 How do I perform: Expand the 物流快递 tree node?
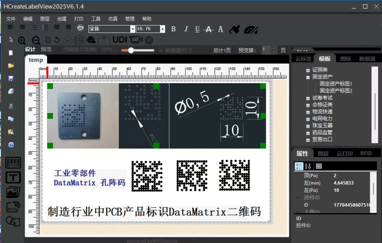308,112
